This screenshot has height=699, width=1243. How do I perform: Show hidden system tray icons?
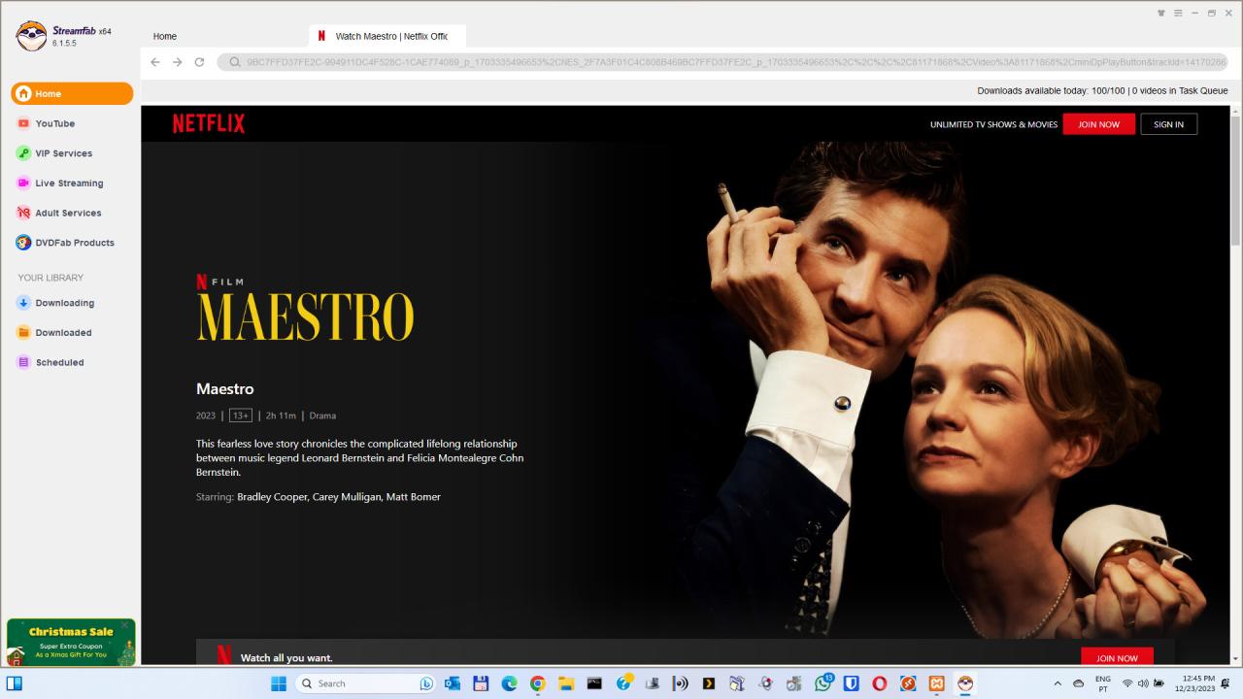tap(1058, 683)
